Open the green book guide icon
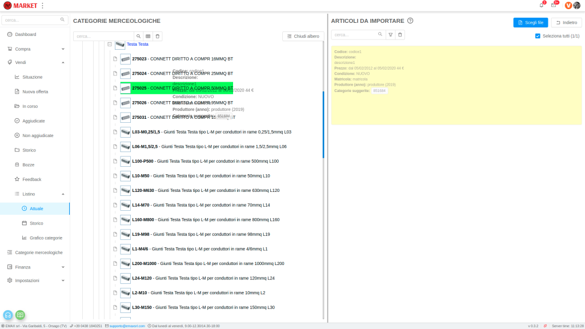Screen dimensions: 585x329 tap(20, 315)
